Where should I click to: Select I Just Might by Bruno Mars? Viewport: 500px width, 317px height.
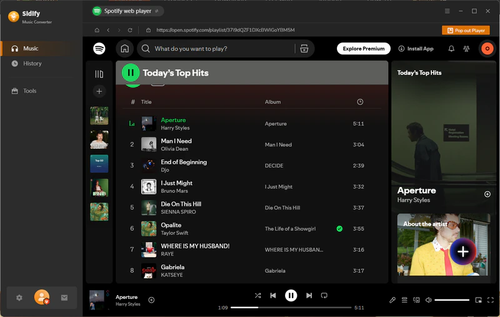click(252, 186)
